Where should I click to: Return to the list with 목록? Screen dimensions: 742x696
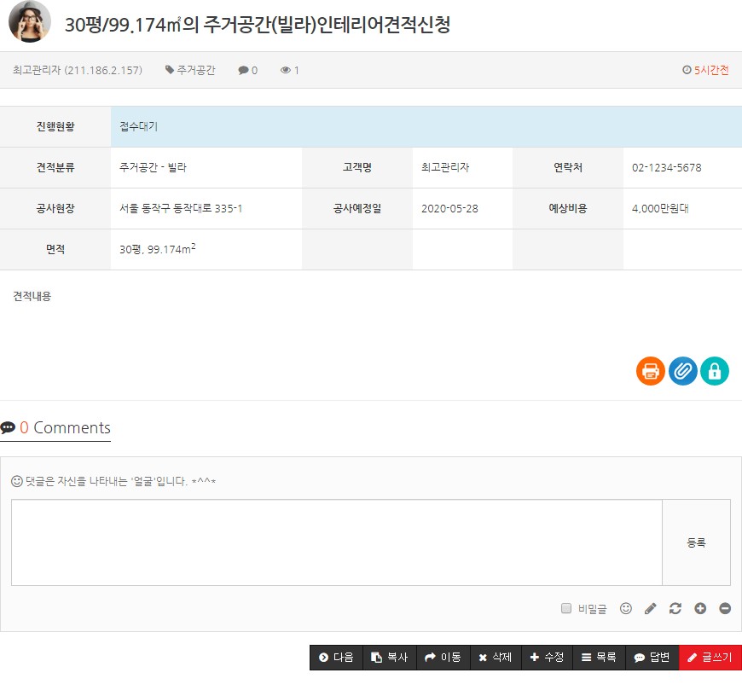pos(598,658)
